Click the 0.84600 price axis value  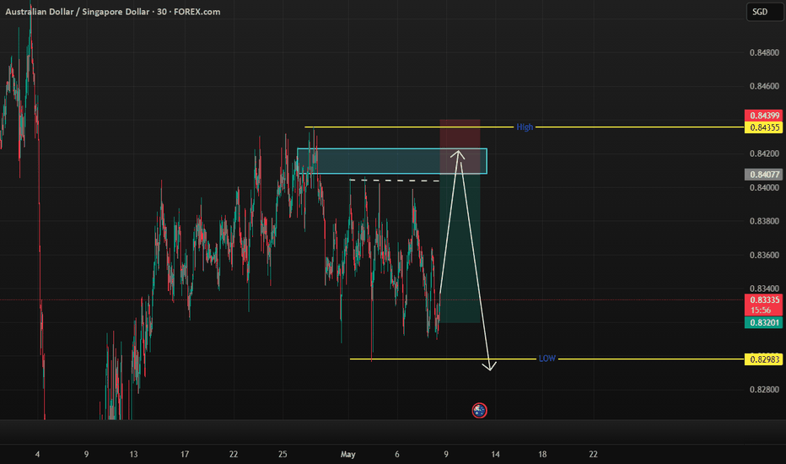pyautogui.click(x=764, y=86)
